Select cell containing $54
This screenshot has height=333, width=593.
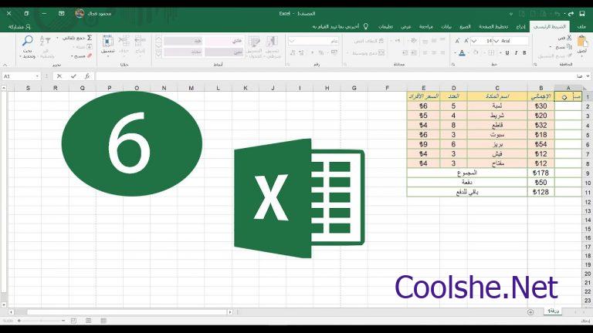point(540,144)
